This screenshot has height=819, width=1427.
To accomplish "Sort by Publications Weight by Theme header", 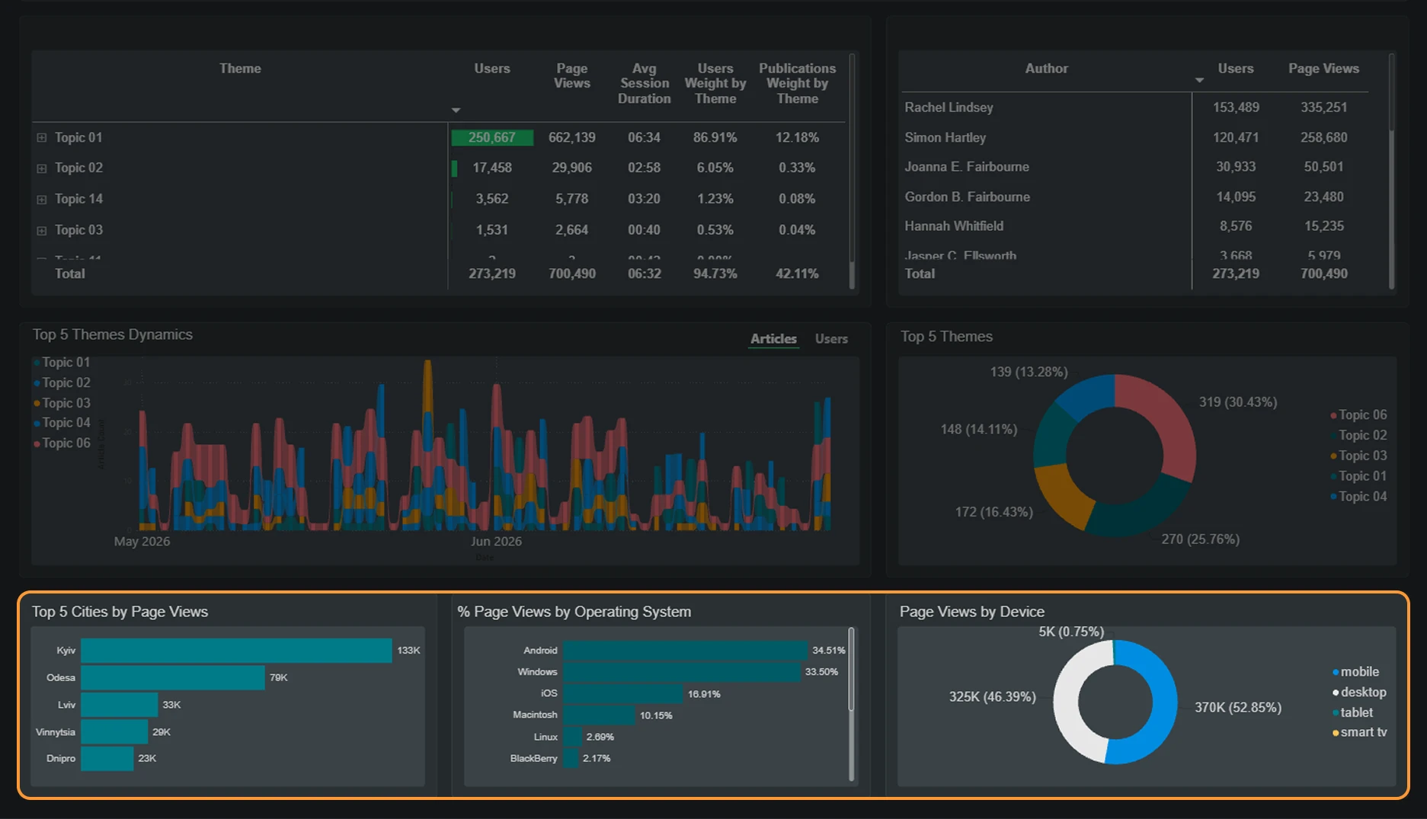I will [797, 83].
